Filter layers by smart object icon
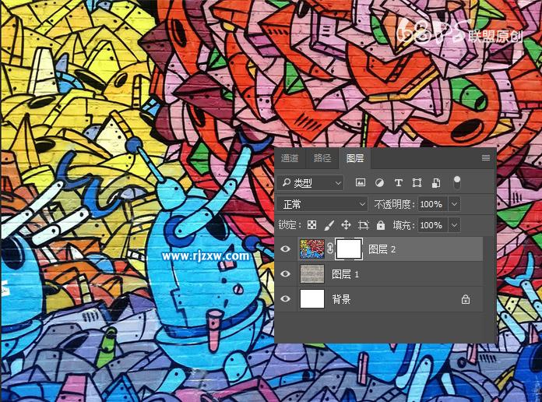This screenshot has height=402, width=542. tap(436, 182)
